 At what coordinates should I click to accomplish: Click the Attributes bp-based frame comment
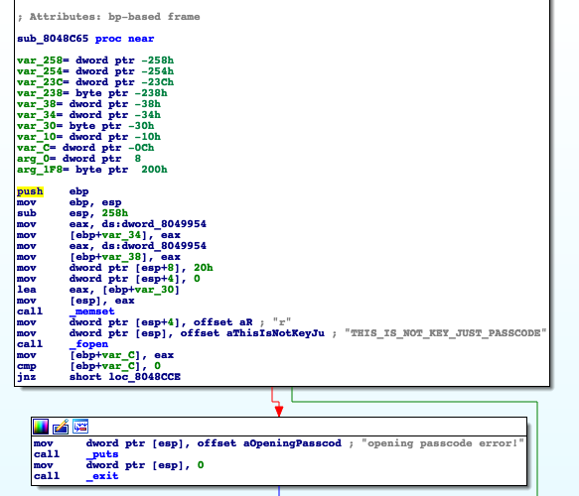pyautogui.click(x=108, y=17)
